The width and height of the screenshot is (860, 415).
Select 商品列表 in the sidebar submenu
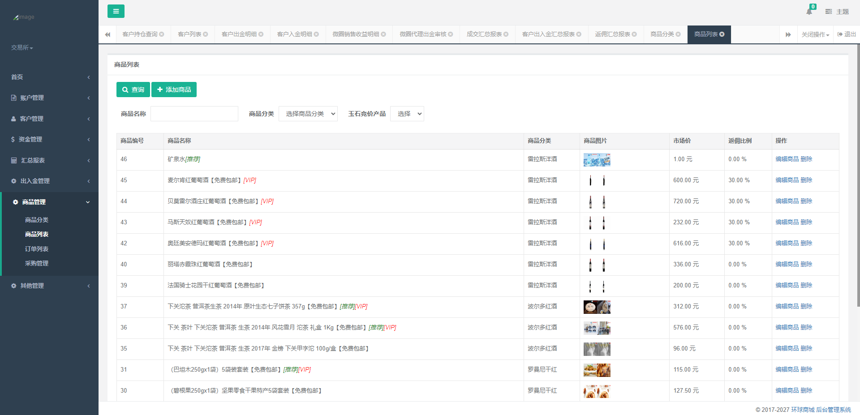37,234
